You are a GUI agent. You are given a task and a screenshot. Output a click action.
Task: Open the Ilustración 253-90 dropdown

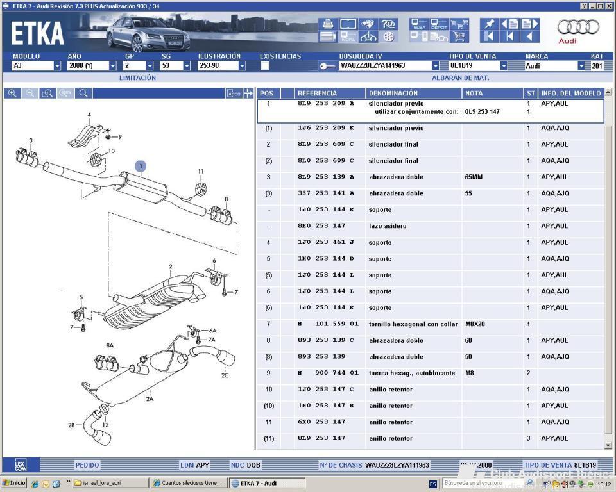tap(243, 66)
